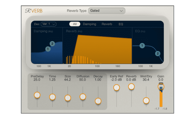Click the Wet/Dry slider knob

(x=146, y=101)
